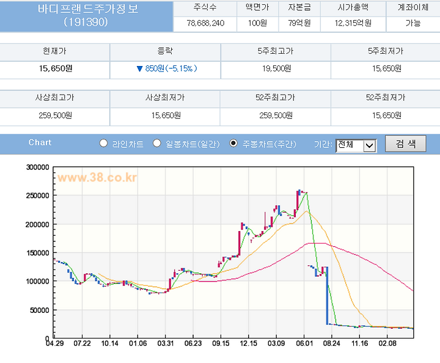Image resolution: width=440 pixels, height=363 pixels.
Task: Click the 52주최고가 column header
Action: tap(275, 98)
